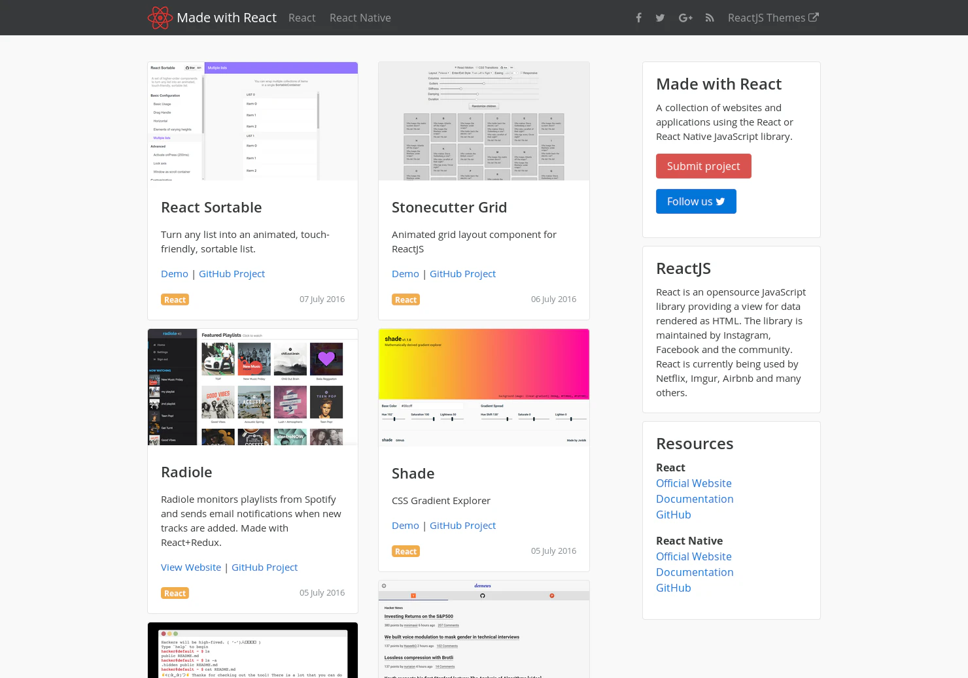
Task: Click the Facebook icon in the header
Action: (x=638, y=18)
